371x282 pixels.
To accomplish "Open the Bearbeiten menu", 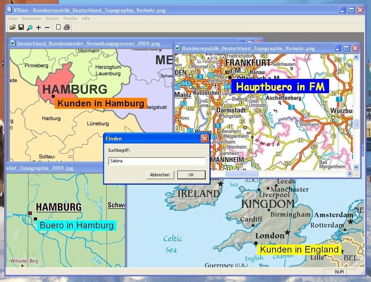I will pyautogui.click(x=31, y=18).
